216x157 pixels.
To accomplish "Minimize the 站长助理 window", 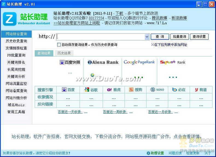I will (x=199, y=4).
